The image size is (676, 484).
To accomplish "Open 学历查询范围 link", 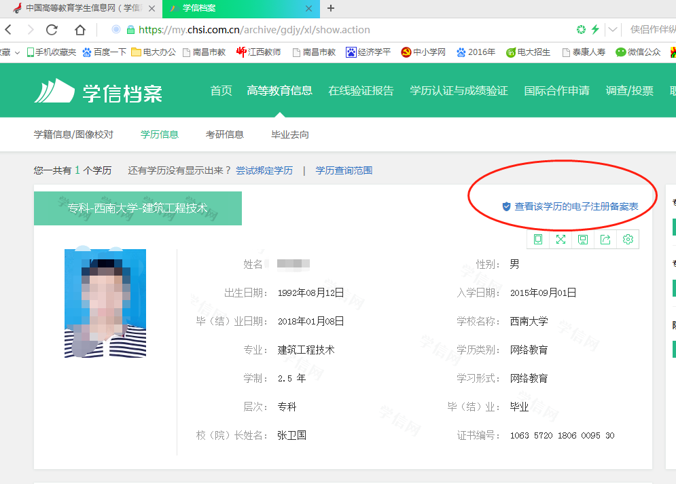I will coord(344,170).
